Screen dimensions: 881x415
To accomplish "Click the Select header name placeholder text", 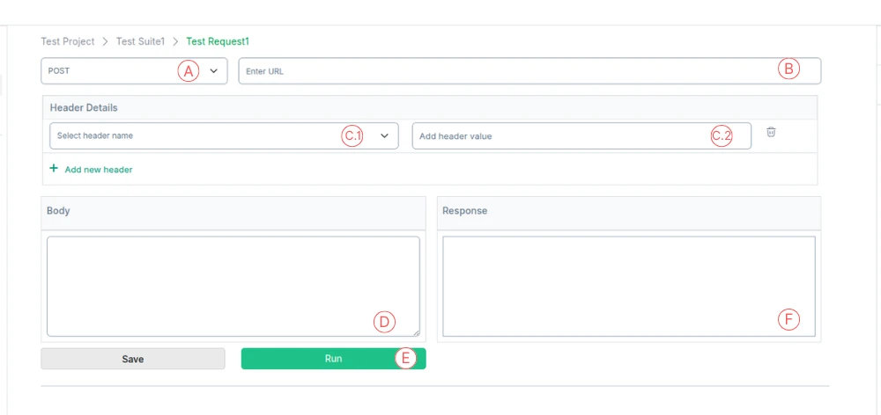I will [x=95, y=135].
